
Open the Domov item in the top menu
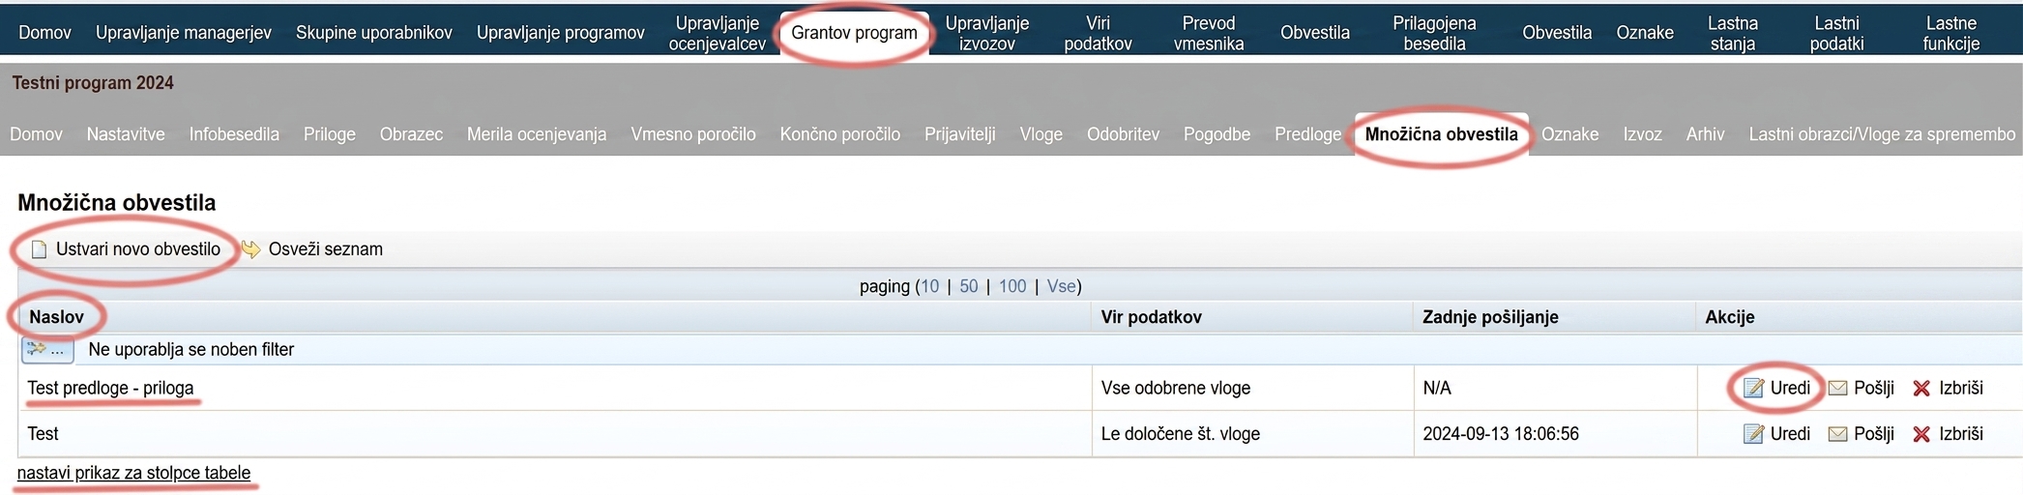point(44,33)
